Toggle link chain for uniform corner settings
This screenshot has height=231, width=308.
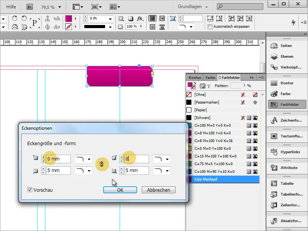click(102, 164)
